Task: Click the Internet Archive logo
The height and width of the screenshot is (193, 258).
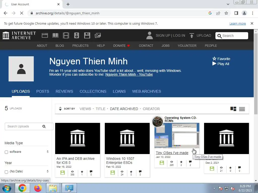Action: point(19,35)
